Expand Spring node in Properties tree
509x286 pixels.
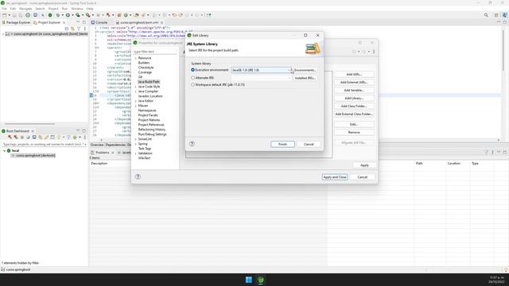(x=136, y=144)
